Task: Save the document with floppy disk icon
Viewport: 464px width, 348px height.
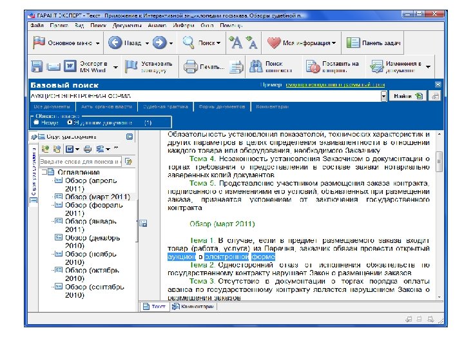Action: pyautogui.click(x=37, y=66)
